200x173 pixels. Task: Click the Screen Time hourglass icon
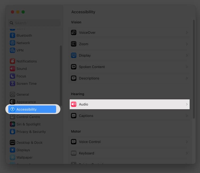12,84
